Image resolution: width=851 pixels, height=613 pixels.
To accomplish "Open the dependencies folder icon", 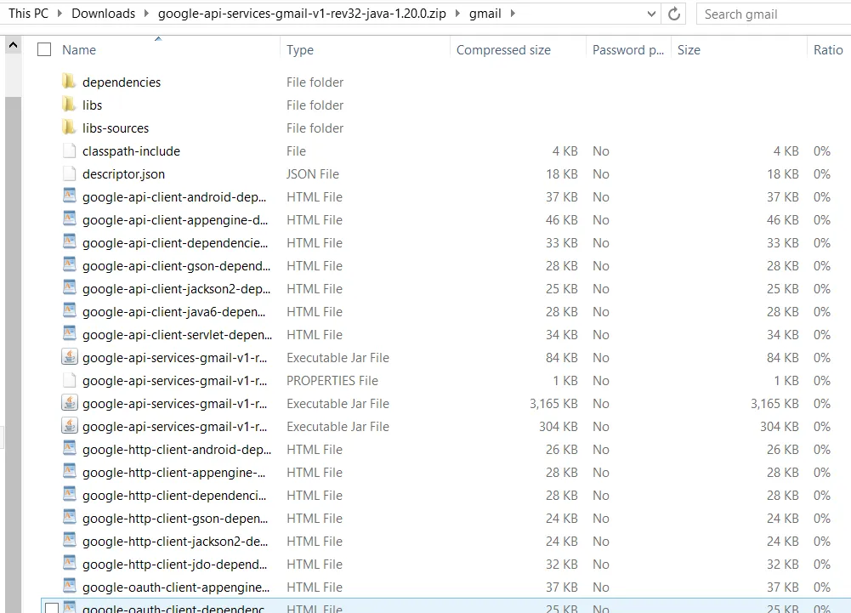I will click(x=69, y=82).
